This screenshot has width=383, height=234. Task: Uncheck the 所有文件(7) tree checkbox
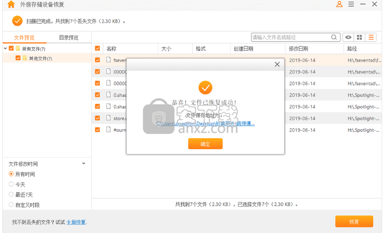pyautogui.click(x=11, y=48)
